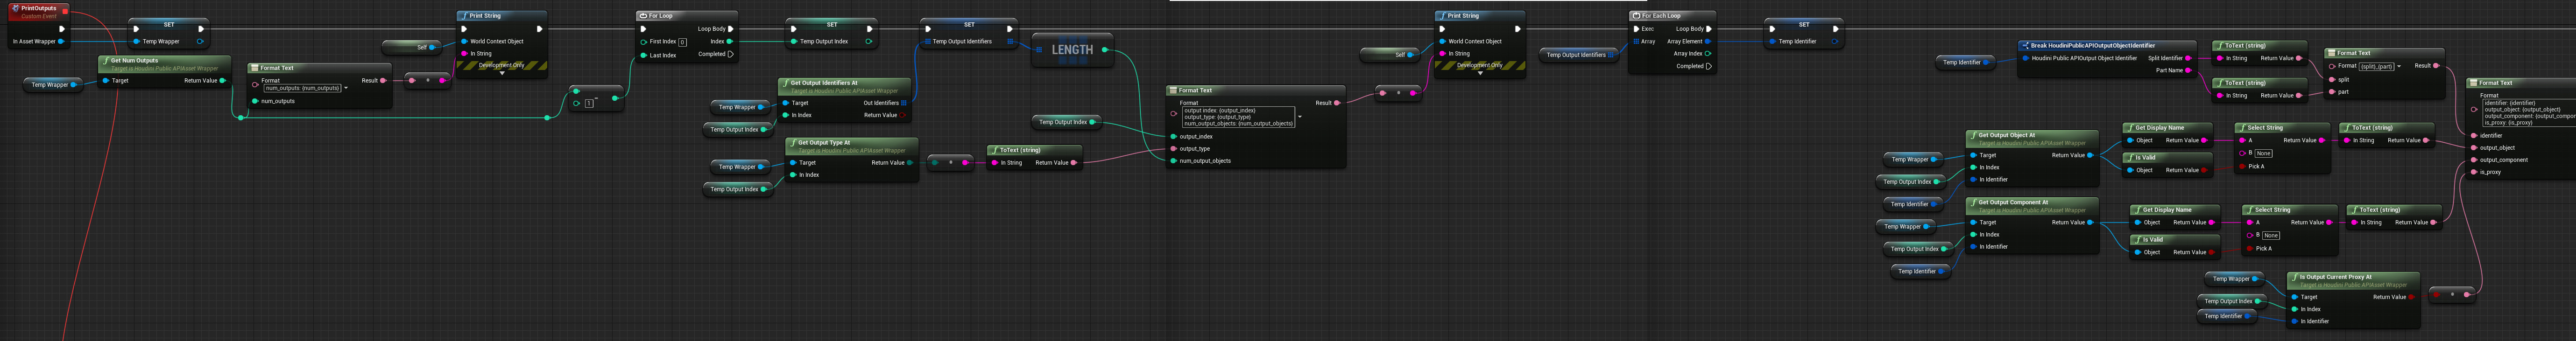Click Break HoudiniPublicAPIOutputObjectIdentifier node icon

(2025, 46)
